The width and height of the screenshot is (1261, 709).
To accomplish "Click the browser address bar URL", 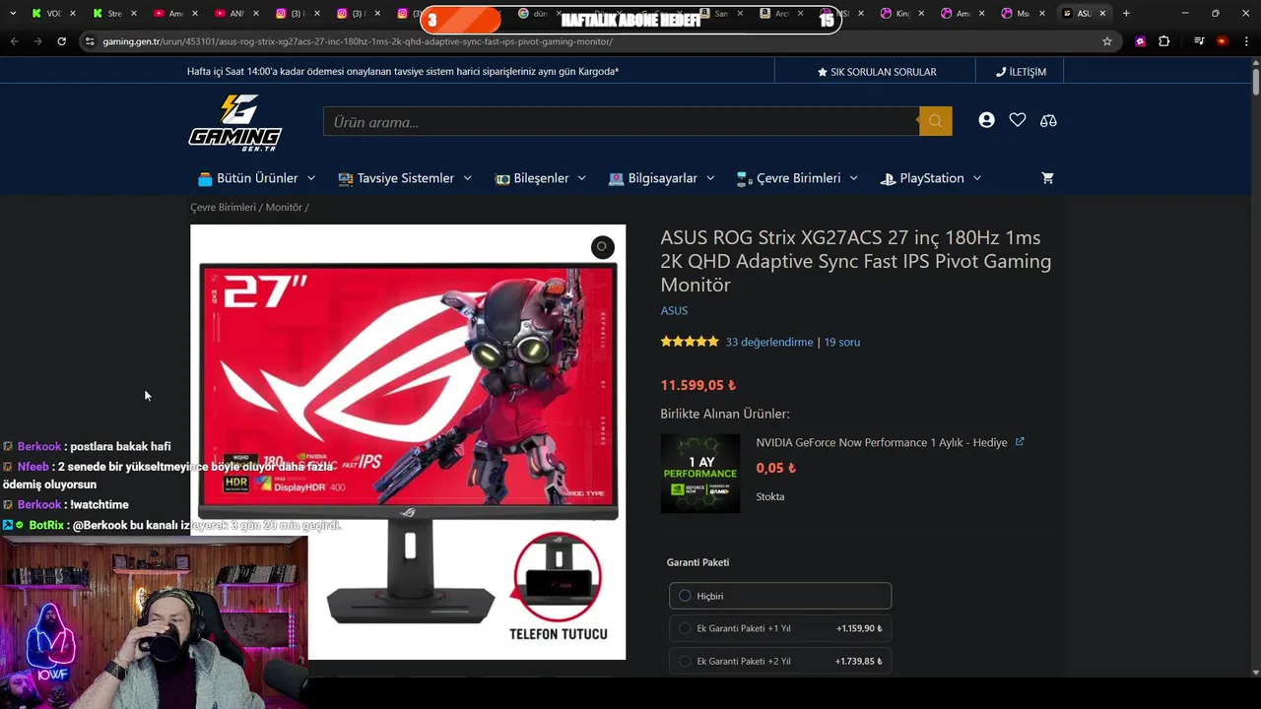I will click(358, 41).
